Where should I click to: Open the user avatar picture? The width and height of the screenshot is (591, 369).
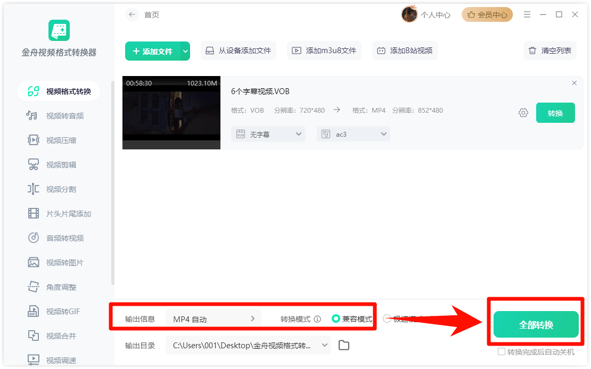click(409, 15)
